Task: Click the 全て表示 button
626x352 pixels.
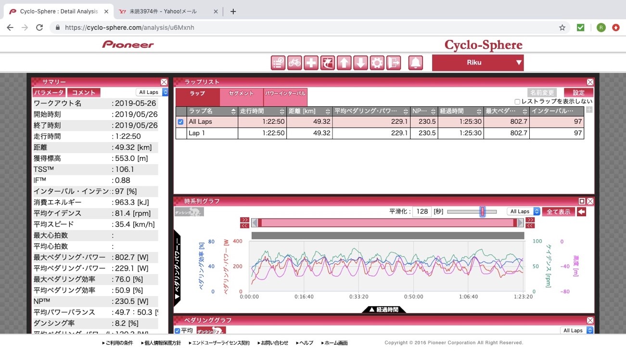Action: click(x=558, y=212)
